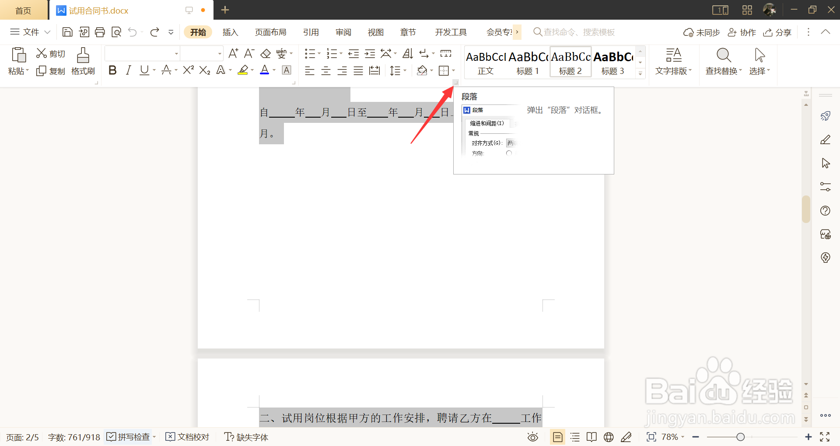The image size is (840, 446).
Task: Apply subscript formatting
Action: (205, 70)
